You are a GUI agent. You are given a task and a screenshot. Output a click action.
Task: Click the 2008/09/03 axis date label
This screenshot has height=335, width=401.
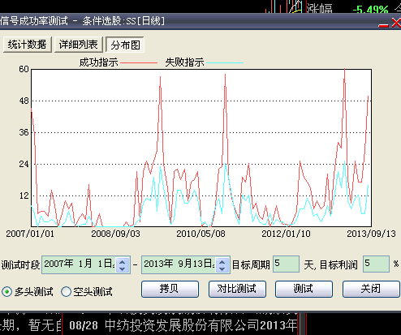(115, 234)
